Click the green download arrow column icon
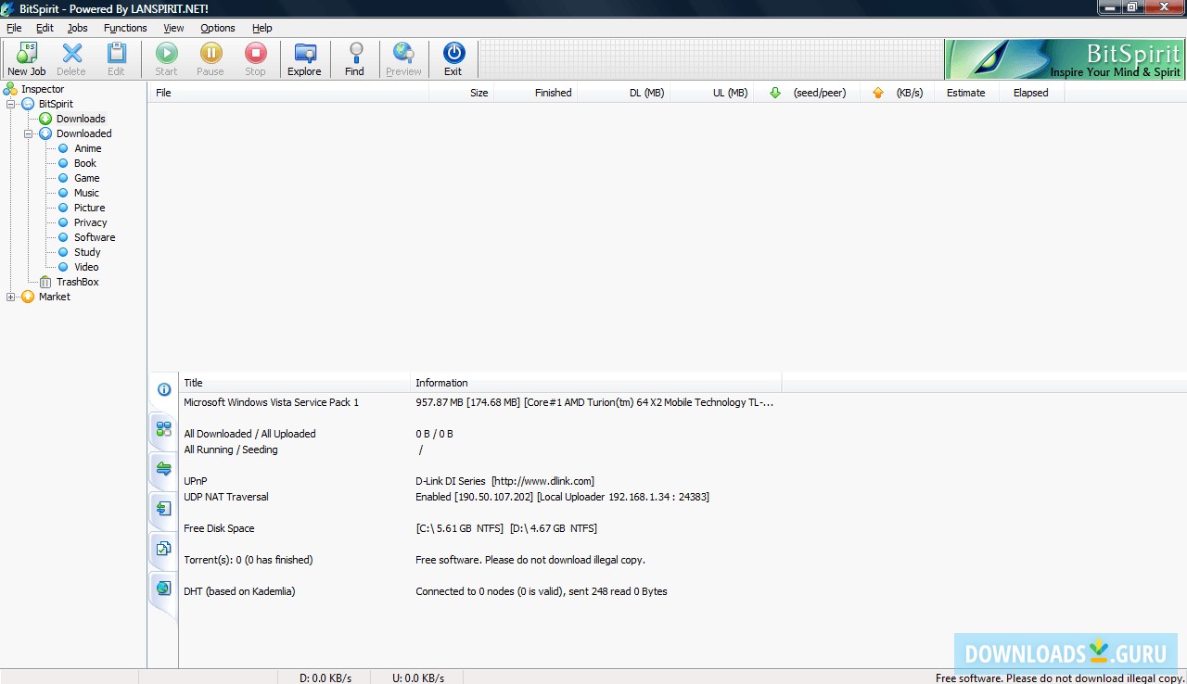The height and width of the screenshot is (684, 1187). tap(775, 93)
